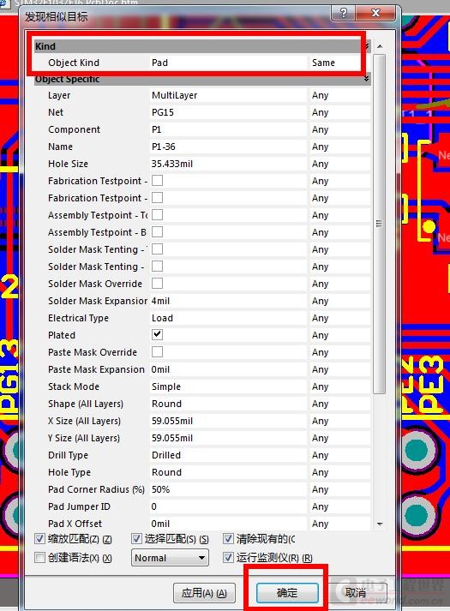
Task: Click the 取消 button
Action: pyautogui.click(x=356, y=593)
